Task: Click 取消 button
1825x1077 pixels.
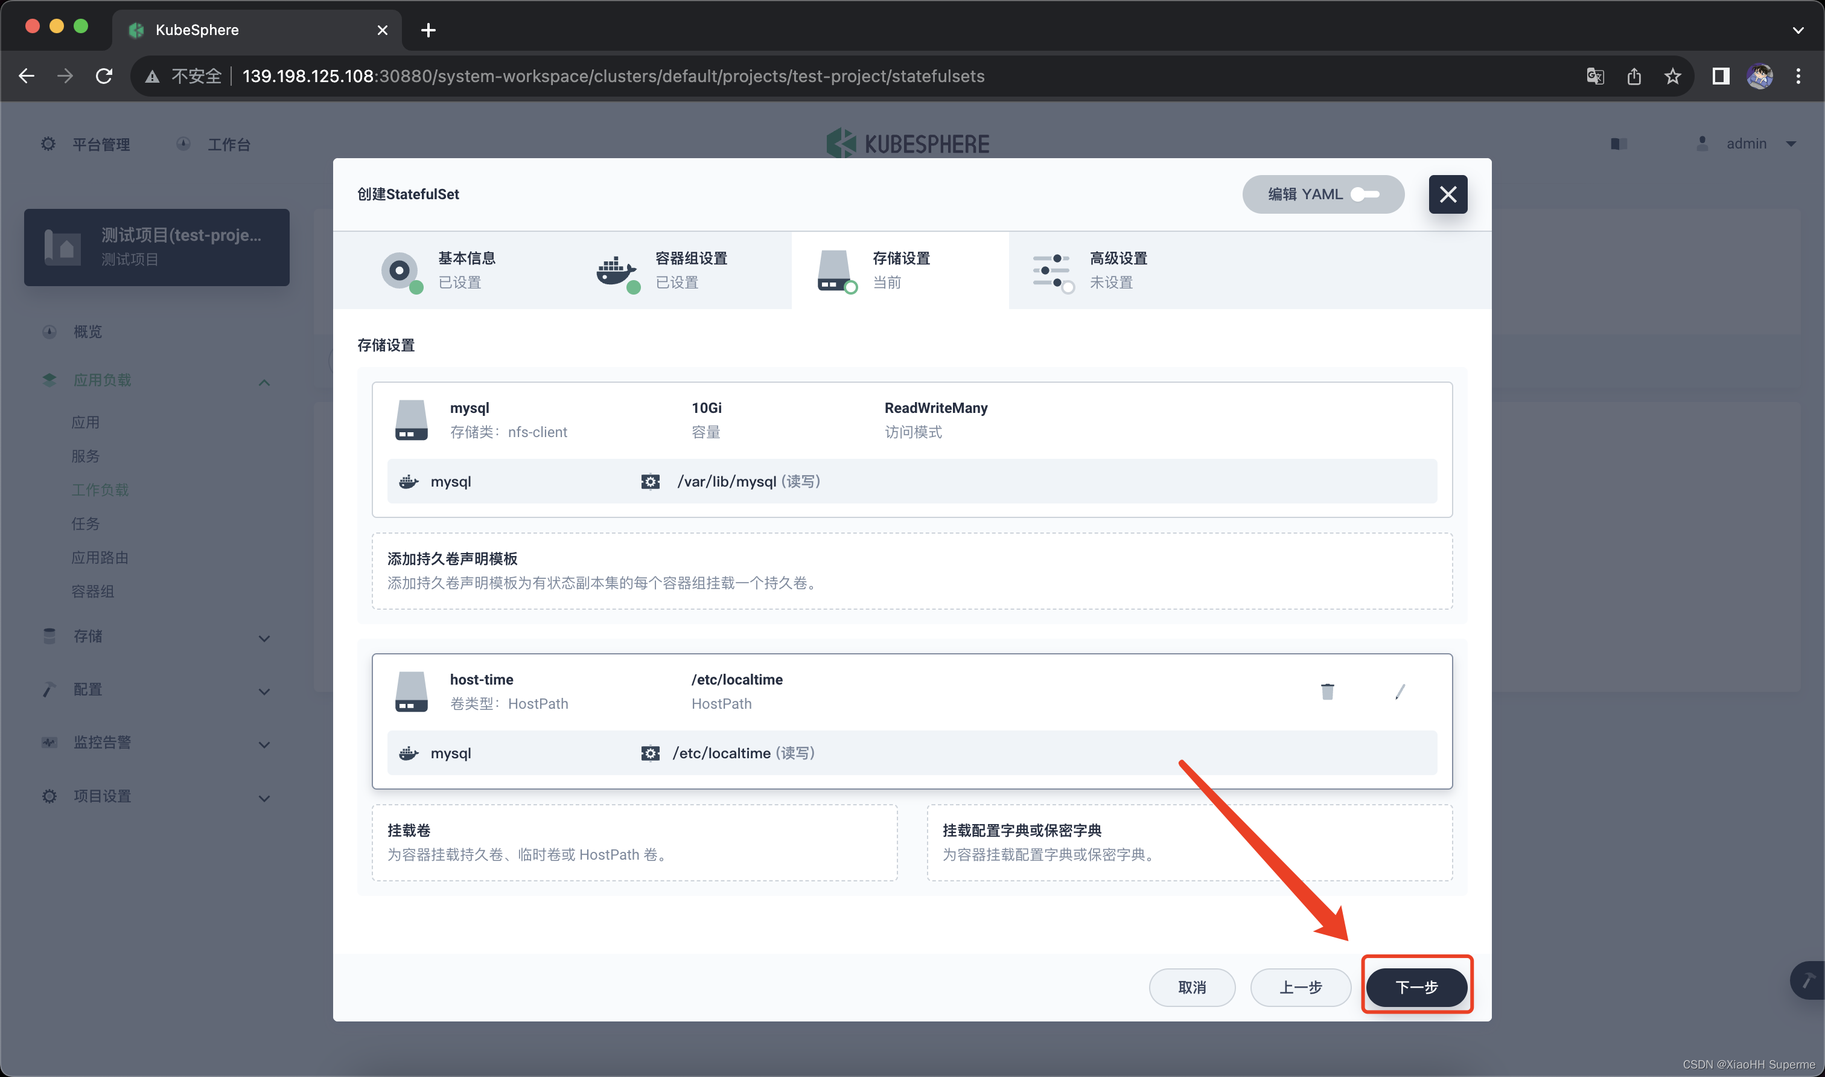Action: (1192, 986)
